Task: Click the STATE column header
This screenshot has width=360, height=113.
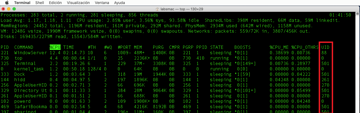Action: [x=217, y=47]
